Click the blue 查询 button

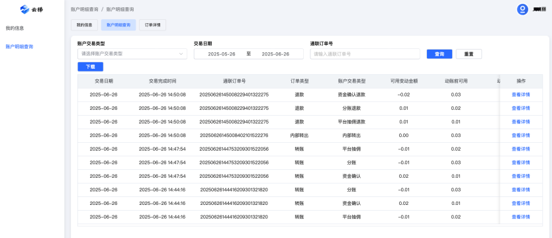439,54
